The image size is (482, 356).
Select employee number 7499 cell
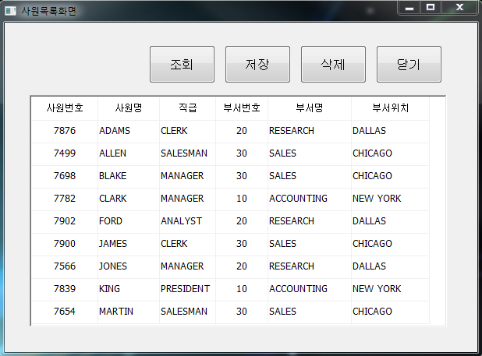(x=65, y=153)
